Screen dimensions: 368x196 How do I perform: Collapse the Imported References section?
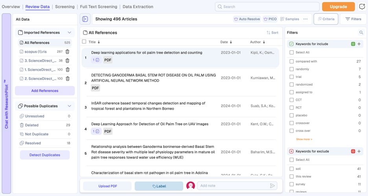[69, 33]
